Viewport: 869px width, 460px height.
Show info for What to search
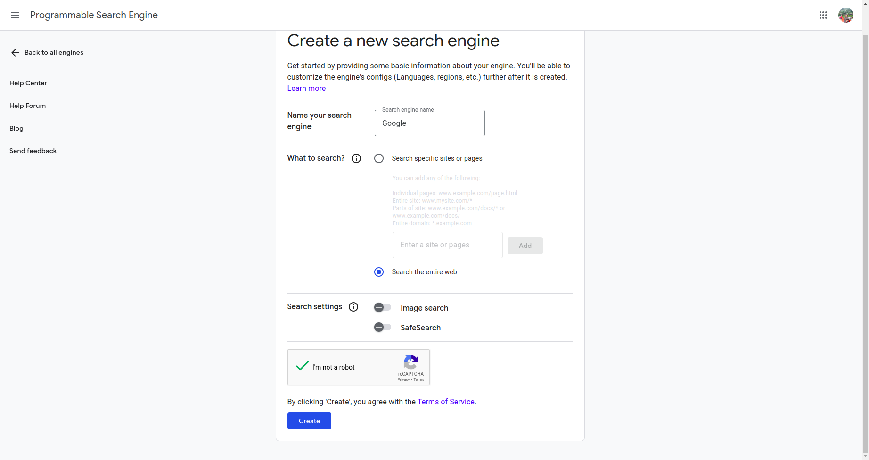pos(356,158)
